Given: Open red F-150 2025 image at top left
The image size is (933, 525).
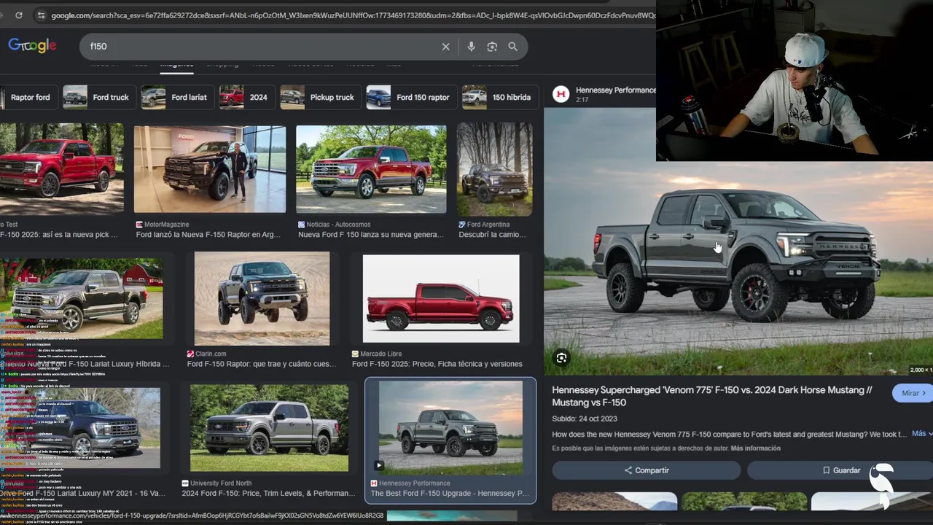Looking at the screenshot, I should click(62, 169).
